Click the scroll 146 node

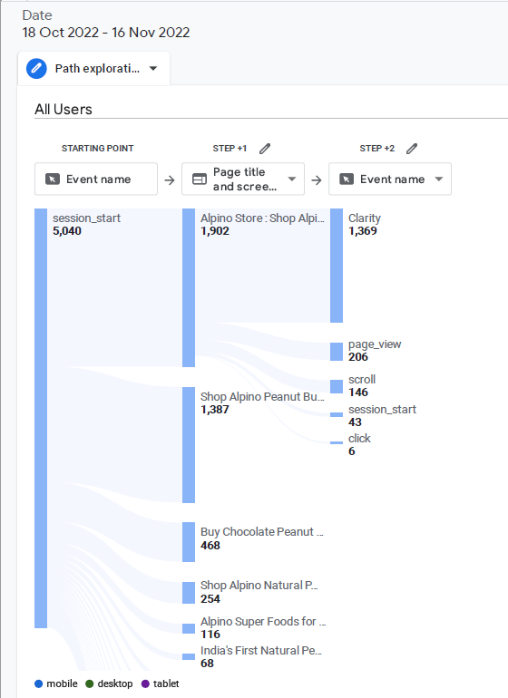337,386
